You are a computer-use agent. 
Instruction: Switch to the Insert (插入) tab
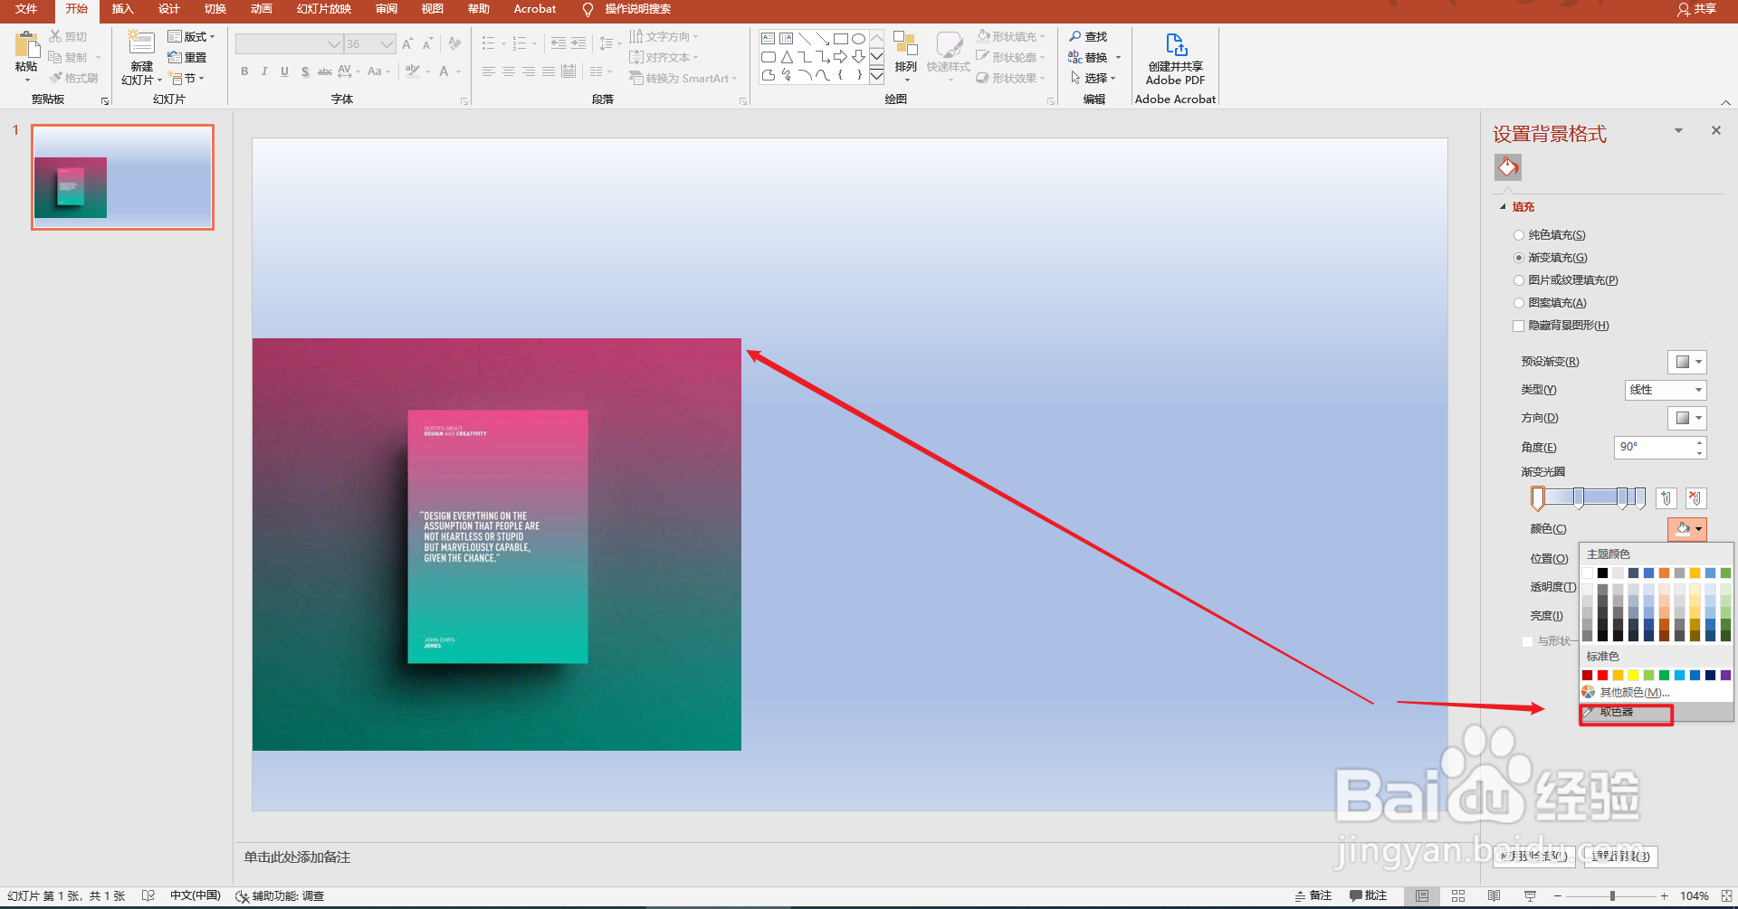coord(122,9)
